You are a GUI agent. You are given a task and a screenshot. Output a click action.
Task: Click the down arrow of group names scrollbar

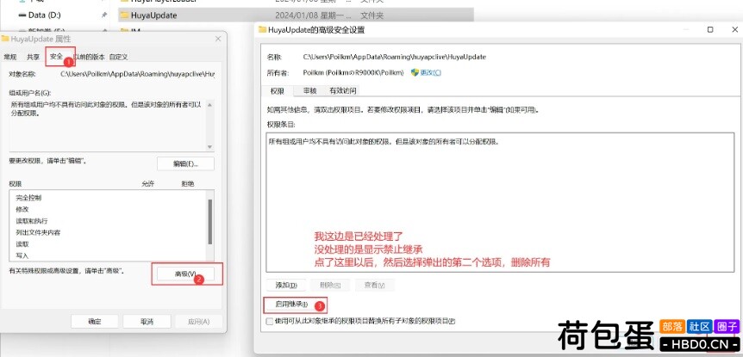210,147
